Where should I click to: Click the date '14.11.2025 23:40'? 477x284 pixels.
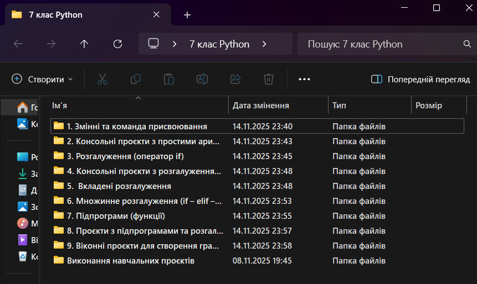[262, 126]
